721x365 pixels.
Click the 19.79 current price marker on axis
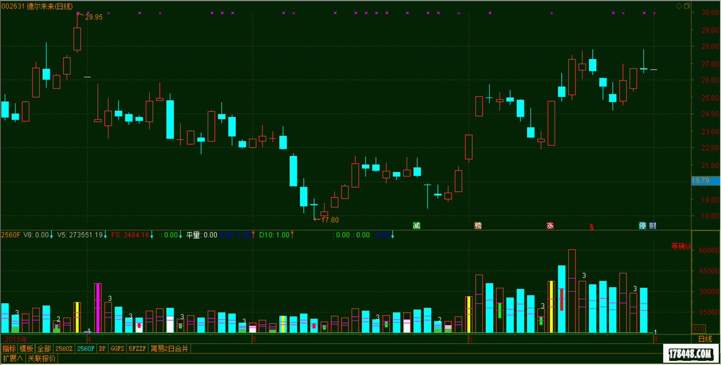701,181
